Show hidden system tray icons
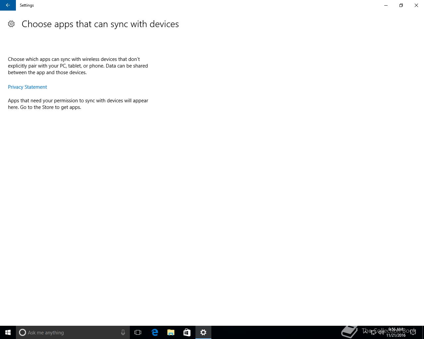 (365, 332)
